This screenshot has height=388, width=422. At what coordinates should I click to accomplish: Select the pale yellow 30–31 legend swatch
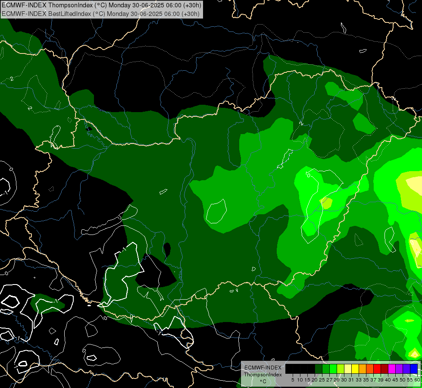pos(348,369)
